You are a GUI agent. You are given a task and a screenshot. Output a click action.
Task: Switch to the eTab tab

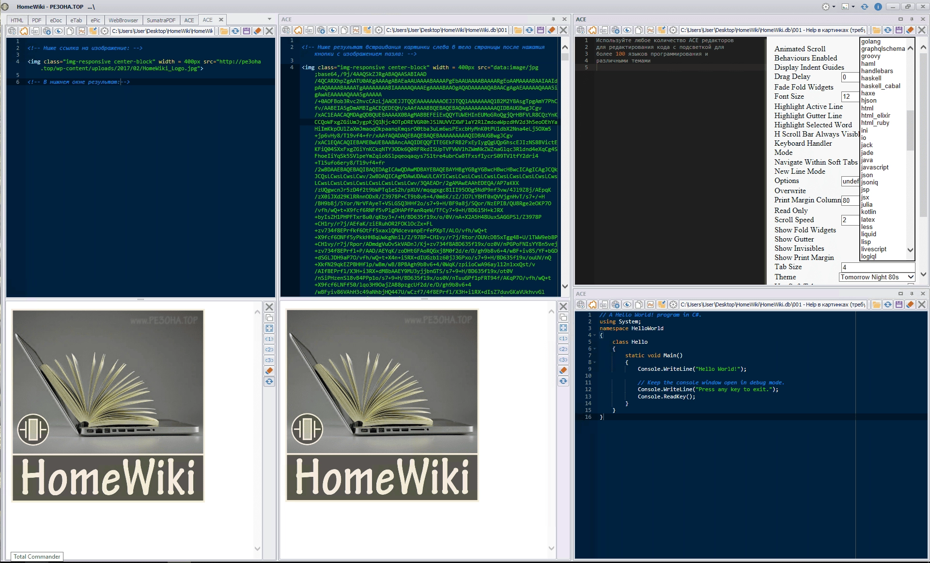click(x=77, y=20)
